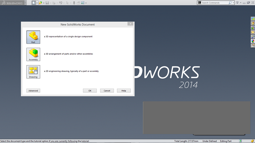
Task: Expand the New document dropdown arrow
Action: click(x=37, y=3)
